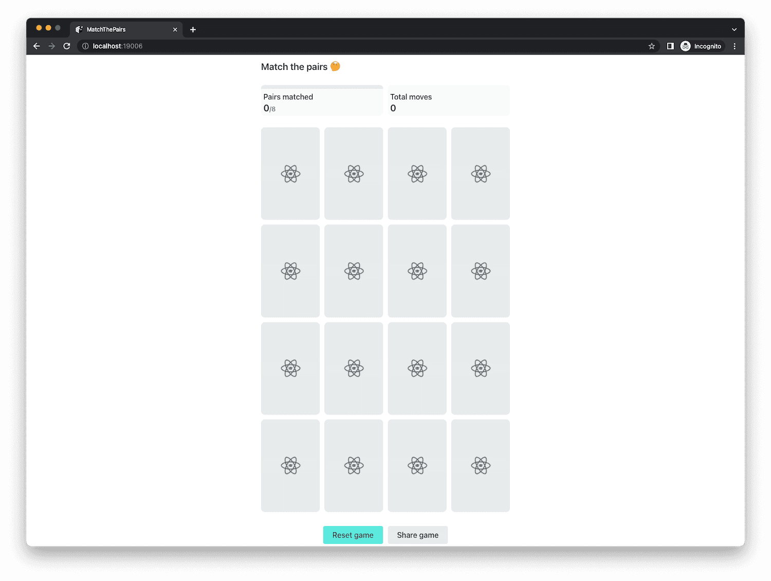
Task: Click the Share game button
Action: [x=418, y=535]
